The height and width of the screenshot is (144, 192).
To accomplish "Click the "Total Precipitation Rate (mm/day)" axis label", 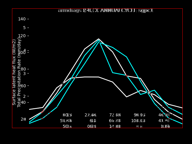I will (x=19, y=72).
